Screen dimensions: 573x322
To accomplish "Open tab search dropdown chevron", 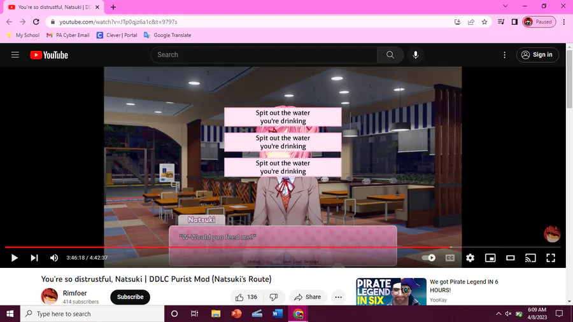I will 506,6.
